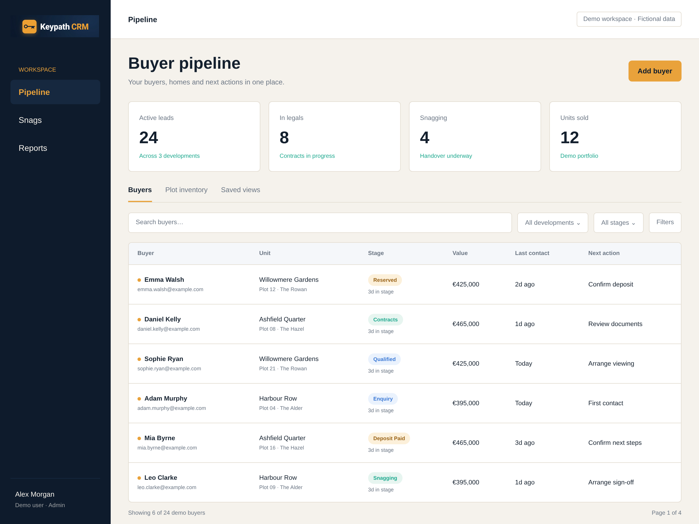Click the Demo workspace badge
The width and height of the screenshot is (699, 524).
tap(629, 19)
